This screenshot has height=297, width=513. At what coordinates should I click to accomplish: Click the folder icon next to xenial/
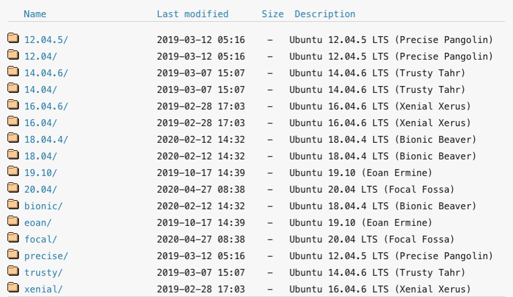[13, 288]
